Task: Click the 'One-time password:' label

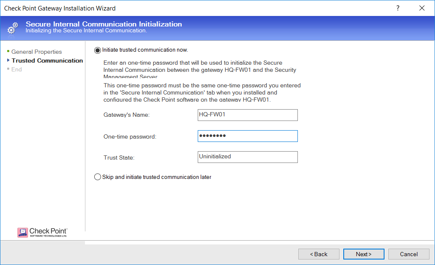Action: [x=130, y=137]
